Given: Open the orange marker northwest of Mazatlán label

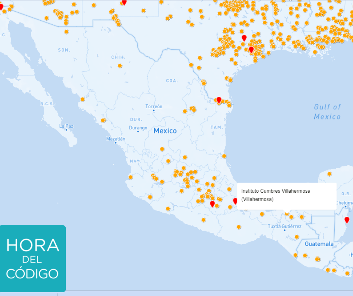Looking at the screenshot, I should 103,120.
